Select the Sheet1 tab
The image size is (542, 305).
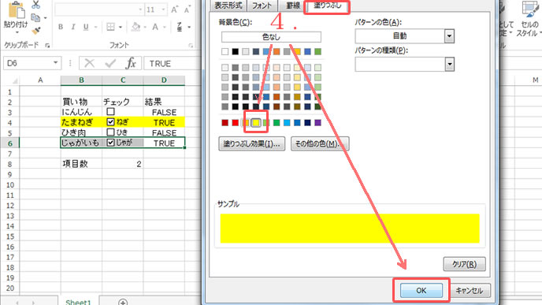pos(78,302)
